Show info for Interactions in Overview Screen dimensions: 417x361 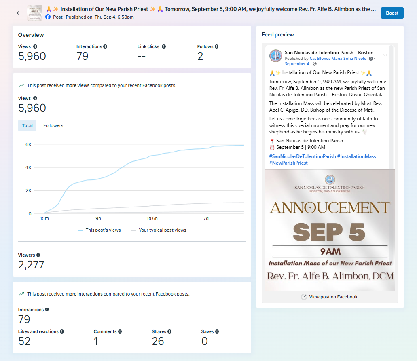pos(105,46)
